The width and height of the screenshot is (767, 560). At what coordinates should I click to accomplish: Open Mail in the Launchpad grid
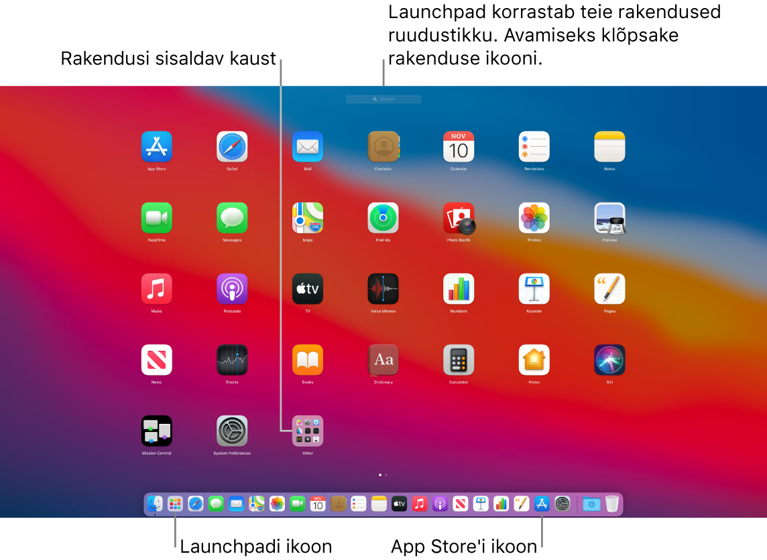[x=308, y=146]
